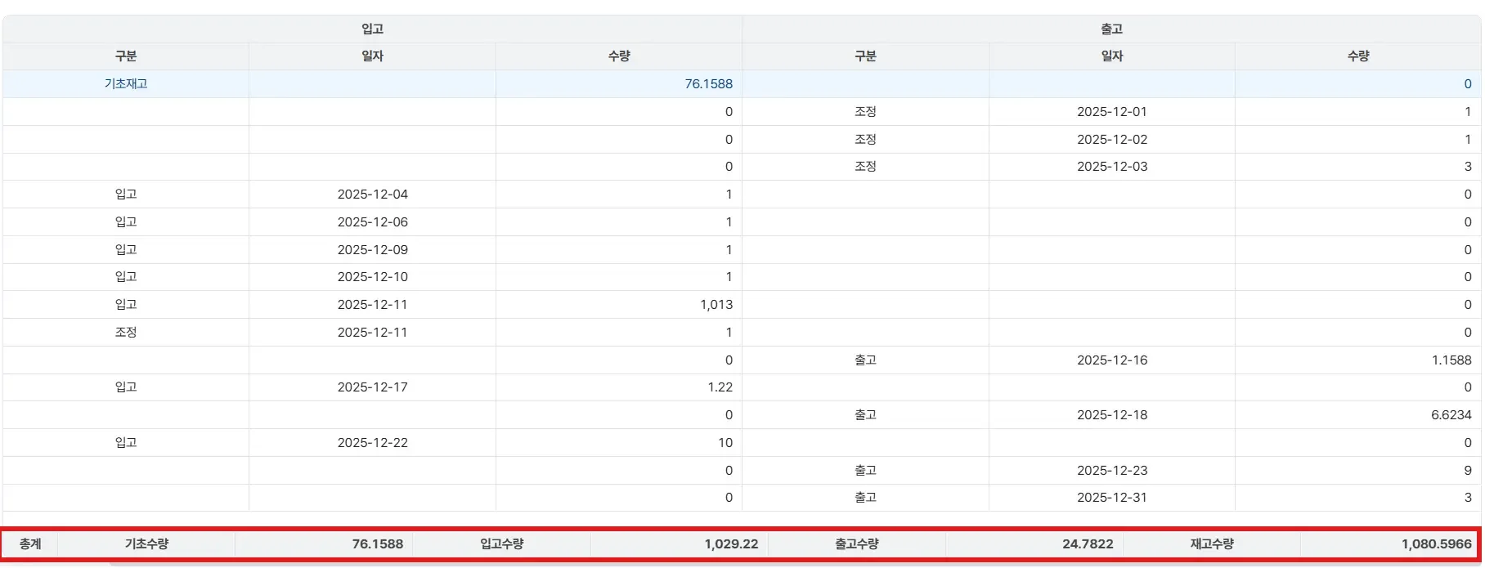Screen dimensions: 1485x568
Task: Click 입고 in the 2025-12-06 row
Action: pyautogui.click(x=126, y=222)
